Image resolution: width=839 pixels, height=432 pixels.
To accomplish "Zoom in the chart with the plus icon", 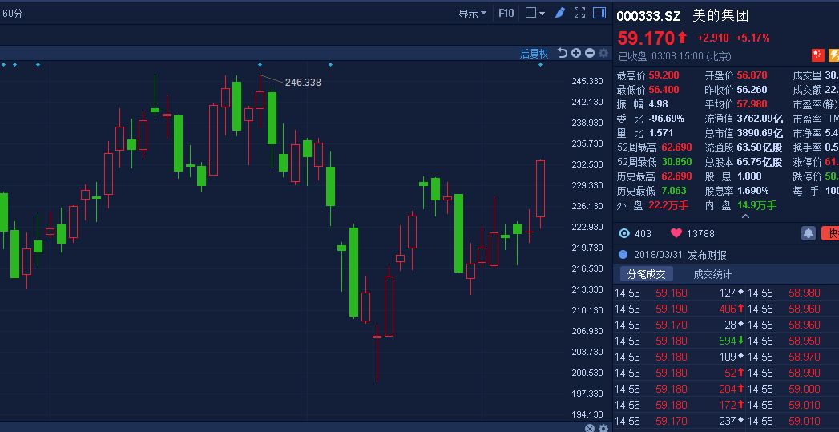I will click(575, 53).
